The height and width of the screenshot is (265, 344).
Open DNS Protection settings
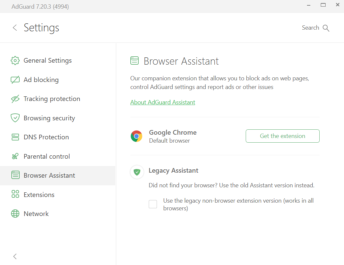(58, 137)
